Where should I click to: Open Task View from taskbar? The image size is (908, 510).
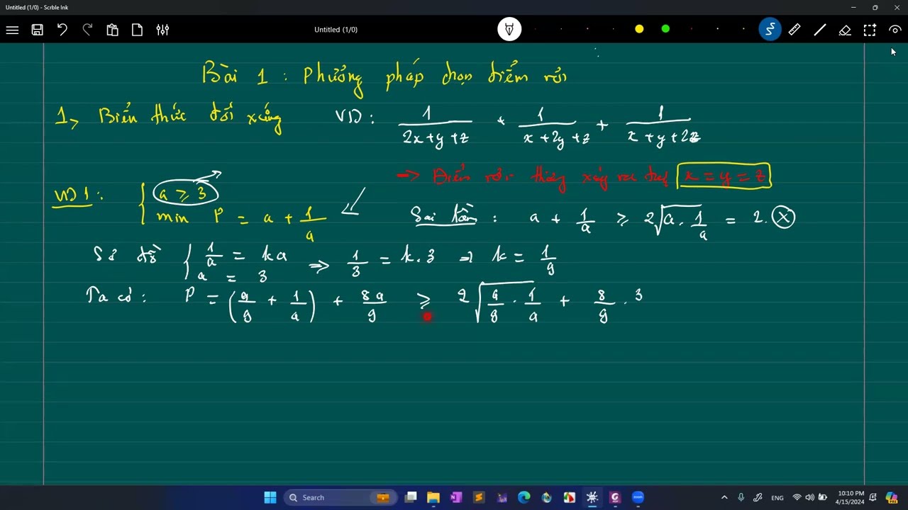pyautogui.click(x=411, y=497)
